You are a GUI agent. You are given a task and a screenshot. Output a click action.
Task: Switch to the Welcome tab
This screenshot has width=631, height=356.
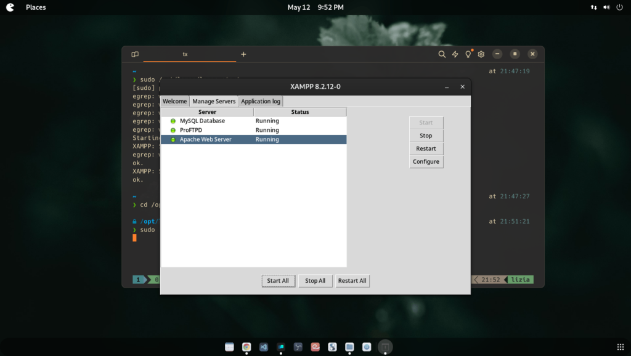[174, 101]
